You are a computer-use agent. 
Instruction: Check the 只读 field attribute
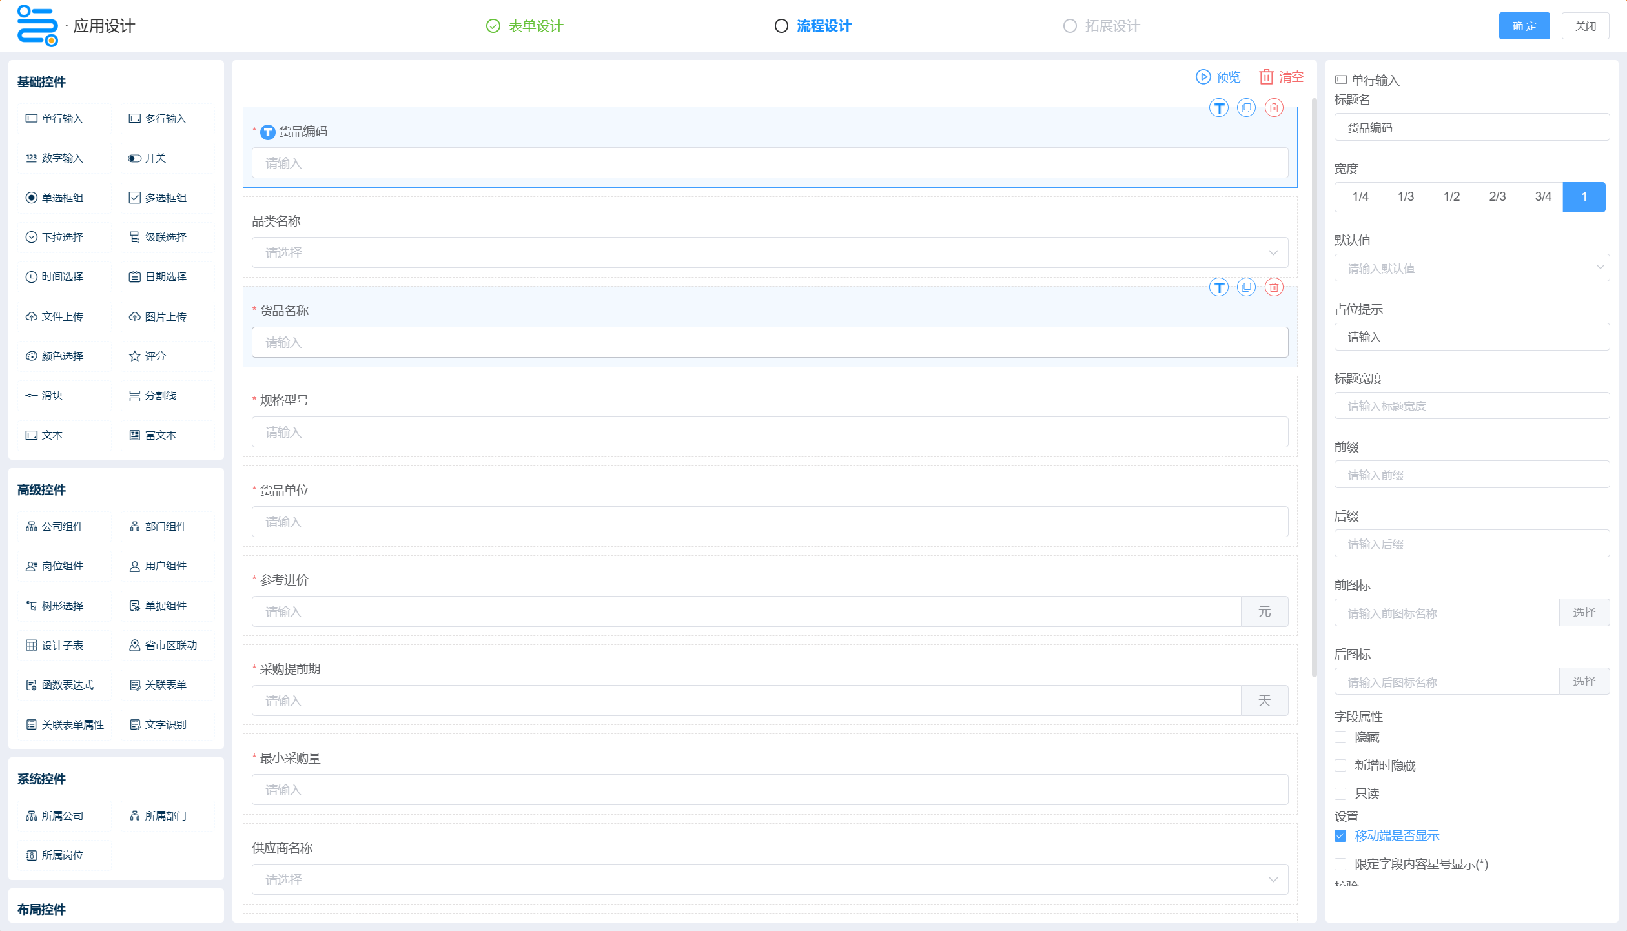1340,793
